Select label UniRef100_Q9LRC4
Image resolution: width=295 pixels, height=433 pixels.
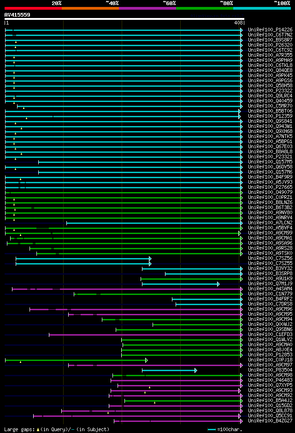270,96
